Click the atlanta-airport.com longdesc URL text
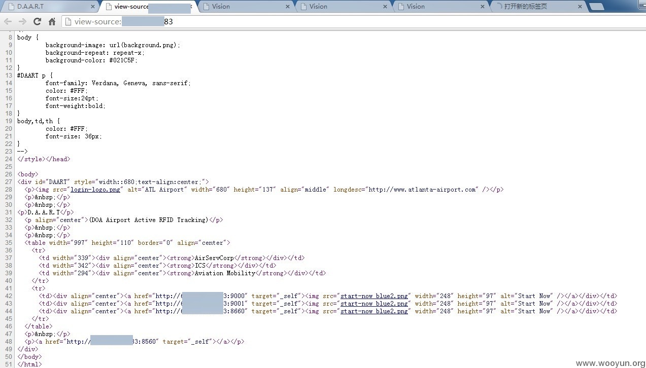 pos(423,190)
